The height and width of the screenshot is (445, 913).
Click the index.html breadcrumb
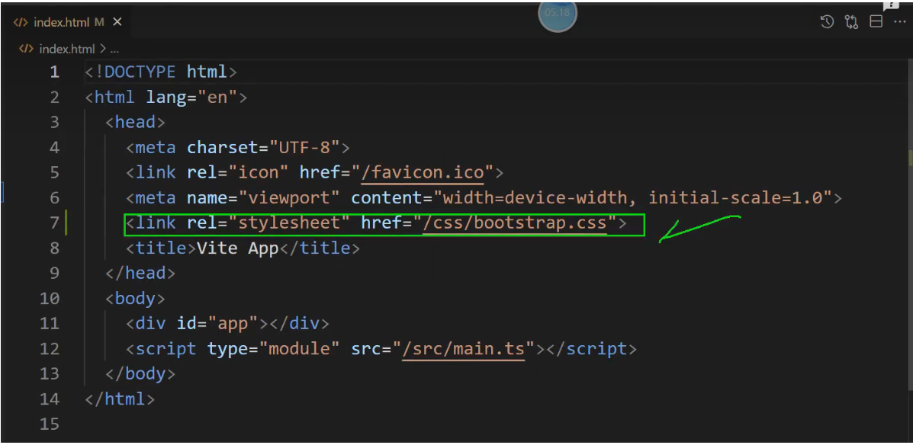click(67, 49)
